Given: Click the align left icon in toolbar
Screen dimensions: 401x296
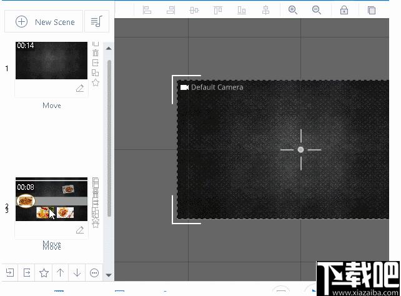Looking at the screenshot, I should (x=147, y=10).
